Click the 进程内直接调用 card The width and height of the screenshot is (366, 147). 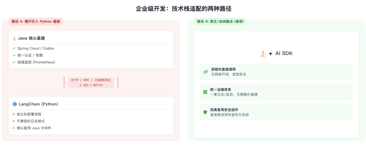tap(276, 72)
